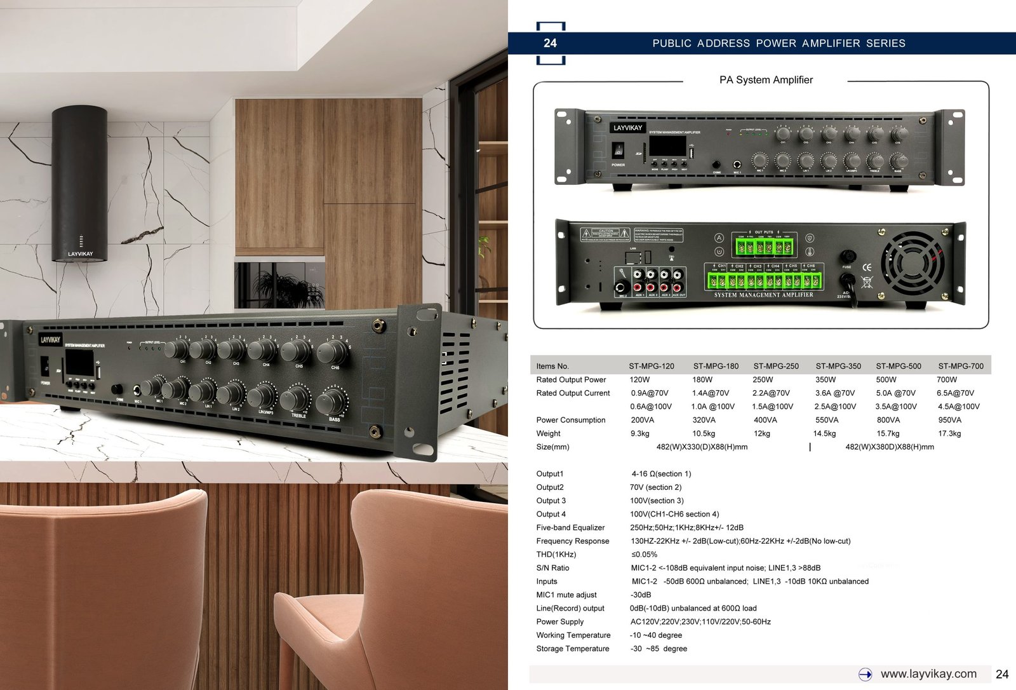1016x690 pixels.
Task: Click the 950VA power consumption value
Action: [950, 420]
